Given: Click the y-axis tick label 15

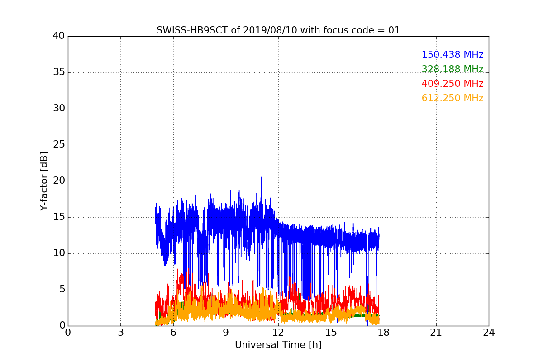Looking at the screenshot, I should (x=59, y=217).
